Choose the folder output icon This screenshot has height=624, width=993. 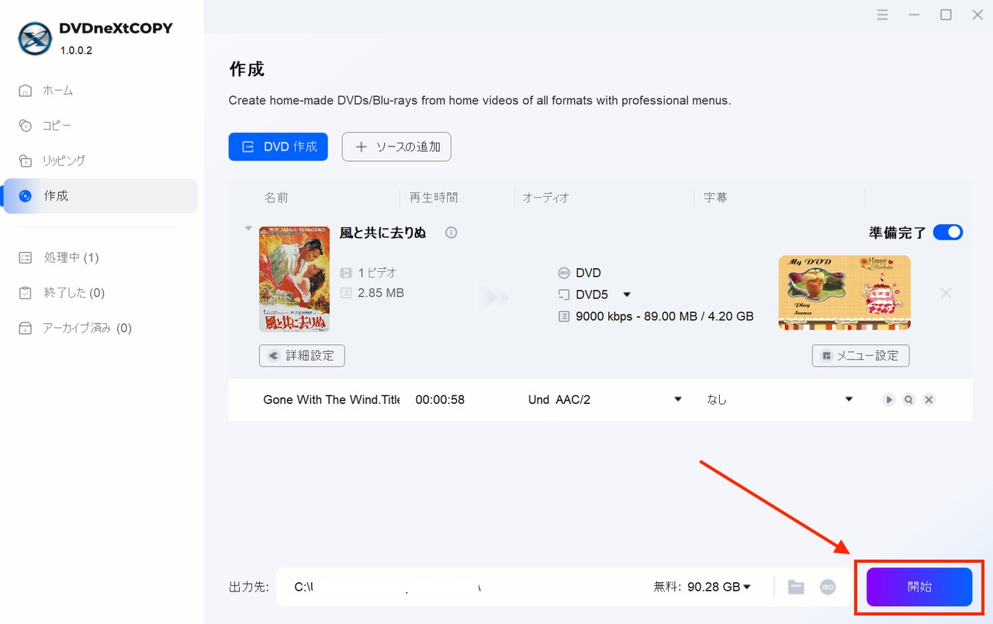(x=796, y=587)
